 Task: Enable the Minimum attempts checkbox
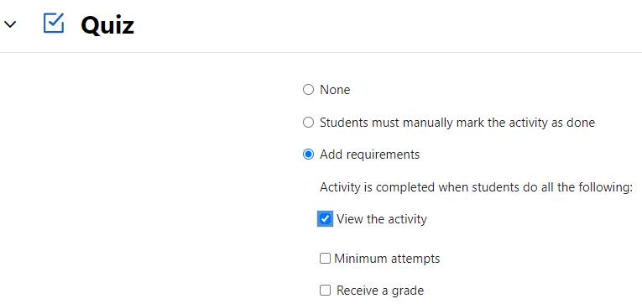pos(325,259)
